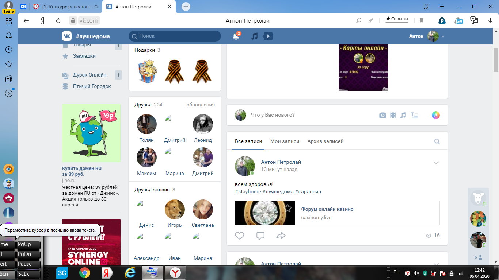Click the colorful A icon in post box
Screen dimensions: 499x280
coord(435,115)
